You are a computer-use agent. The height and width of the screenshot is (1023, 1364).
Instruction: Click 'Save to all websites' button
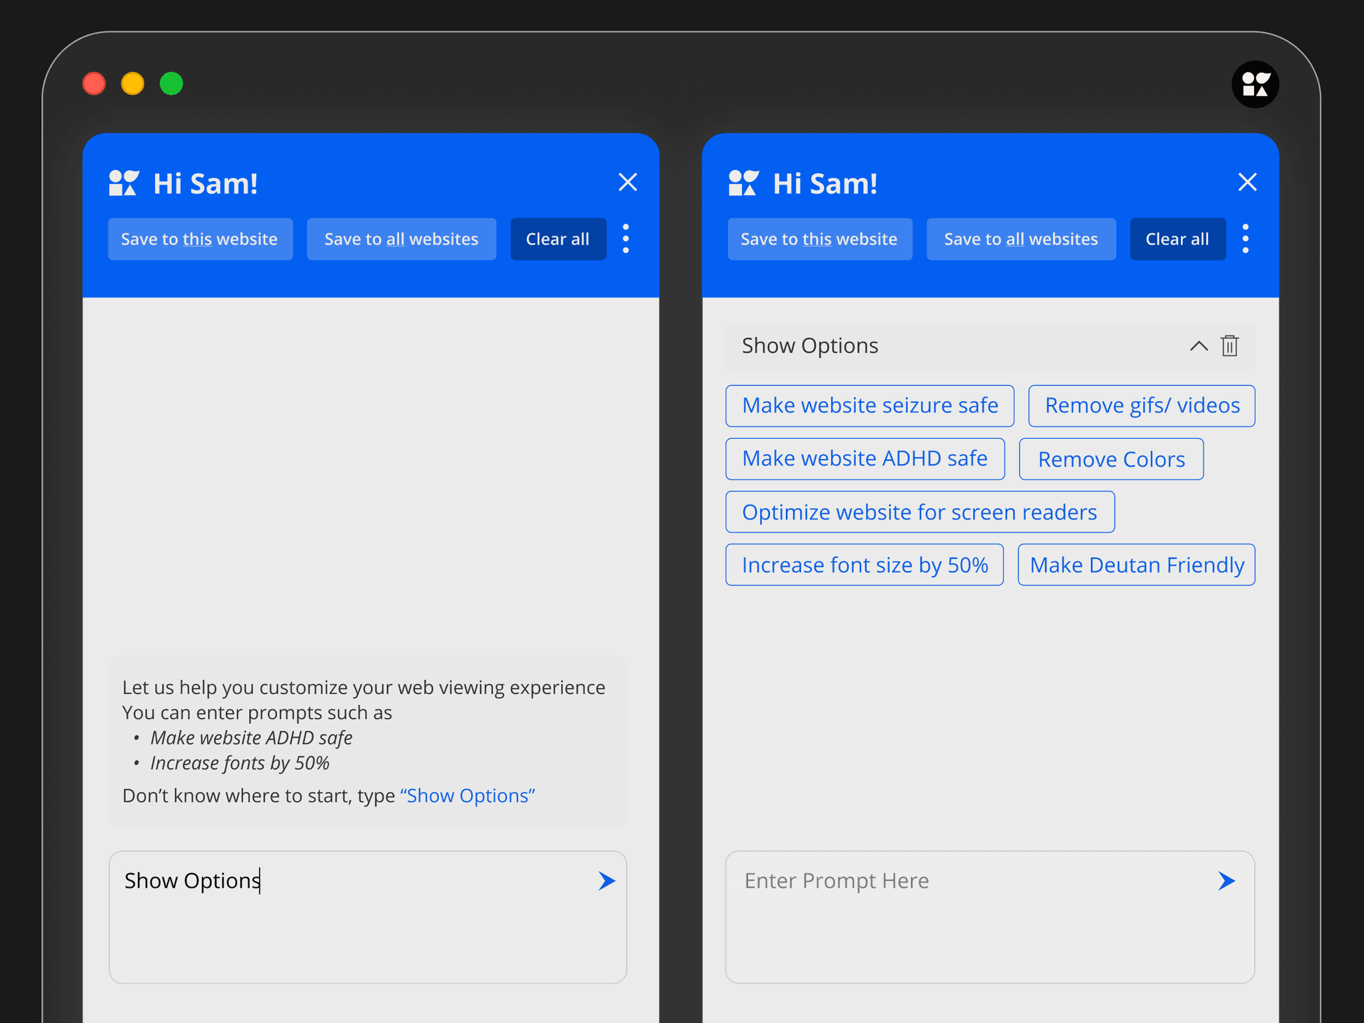400,238
